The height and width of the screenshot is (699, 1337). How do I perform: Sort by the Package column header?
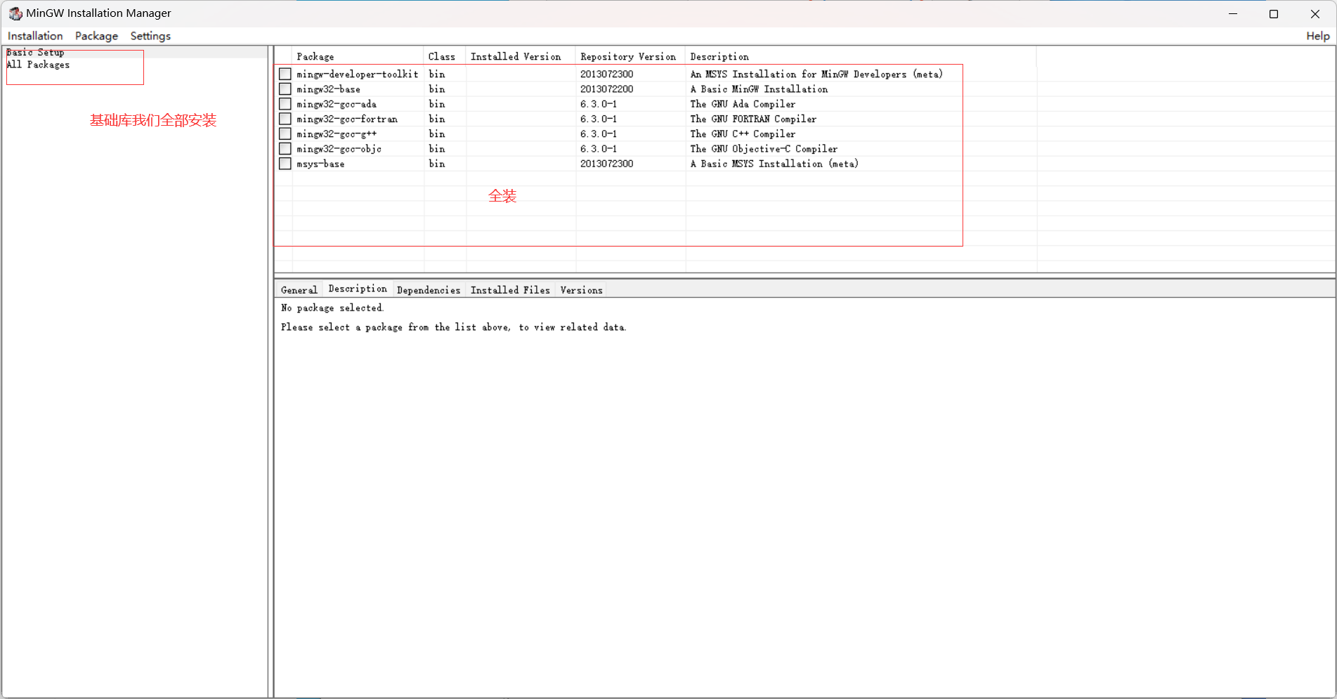pyautogui.click(x=358, y=56)
